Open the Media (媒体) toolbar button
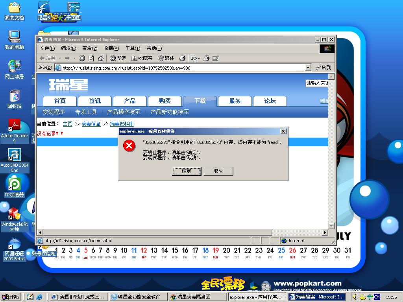The width and height of the screenshot is (403, 302). click(166, 58)
